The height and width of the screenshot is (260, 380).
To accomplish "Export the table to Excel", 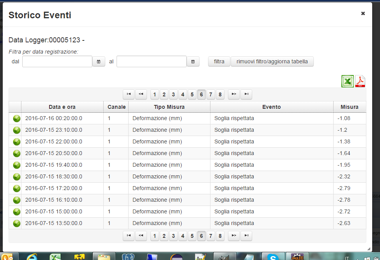I will tap(348, 81).
